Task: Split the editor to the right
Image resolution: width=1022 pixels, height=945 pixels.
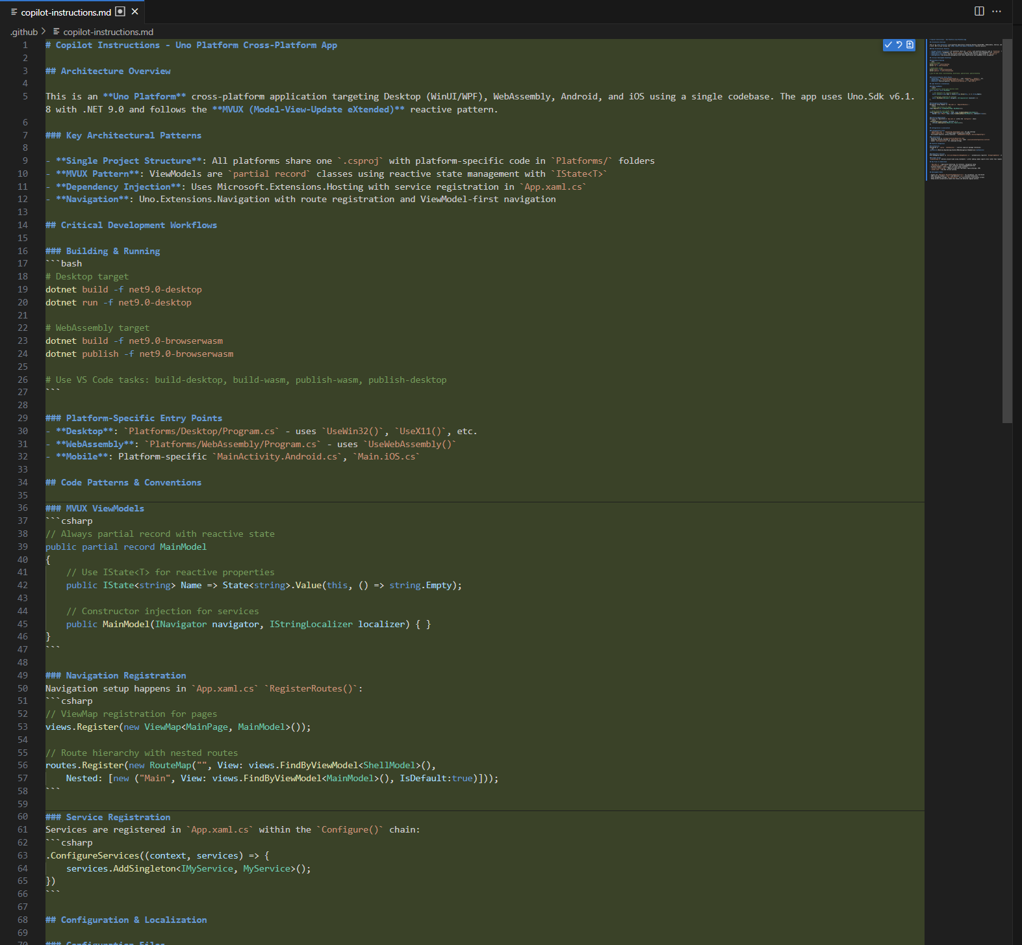Action: click(x=979, y=11)
